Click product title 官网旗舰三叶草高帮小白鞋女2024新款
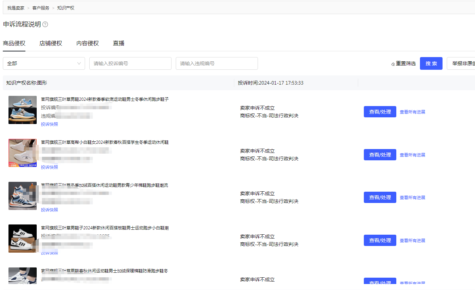The width and height of the screenshot is (475, 290). point(105,142)
